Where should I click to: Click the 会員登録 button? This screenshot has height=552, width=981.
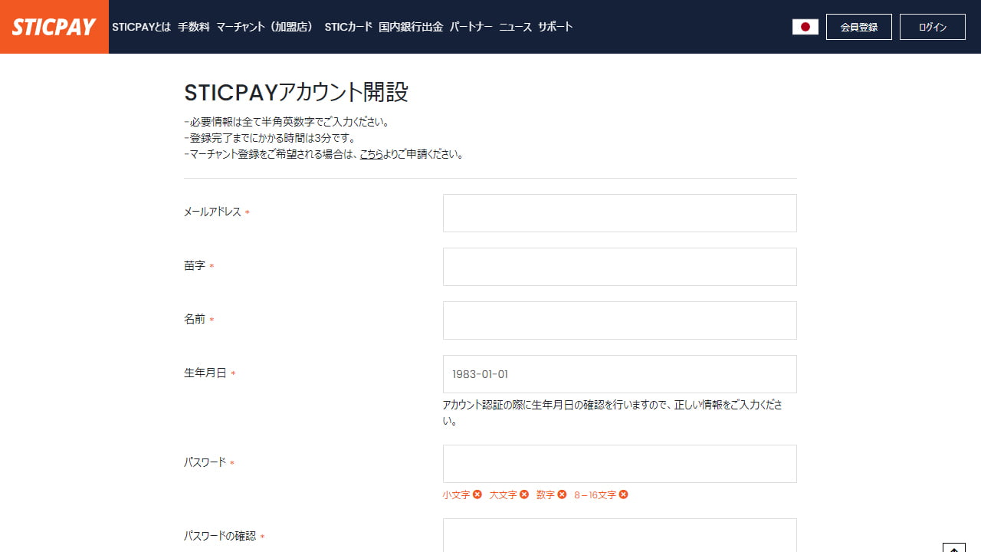coord(859,27)
